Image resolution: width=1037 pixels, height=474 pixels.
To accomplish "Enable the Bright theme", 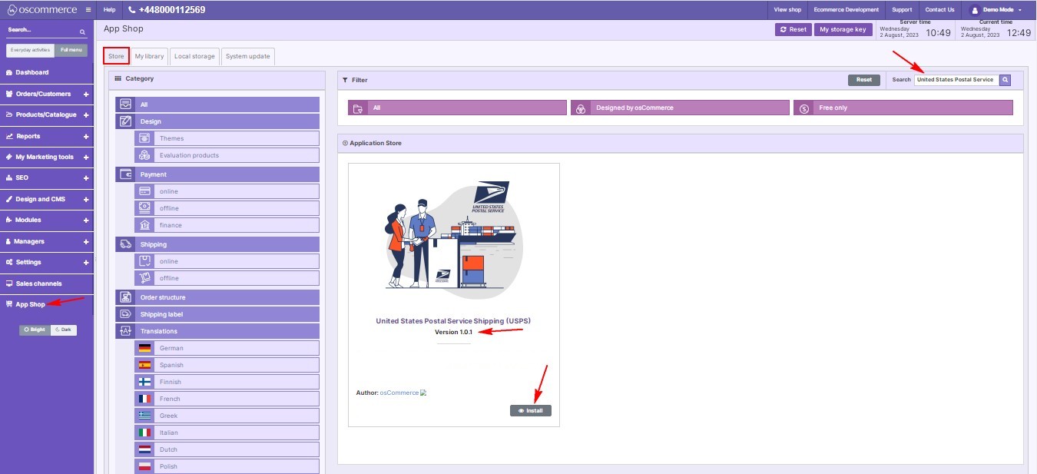I will (x=35, y=330).
